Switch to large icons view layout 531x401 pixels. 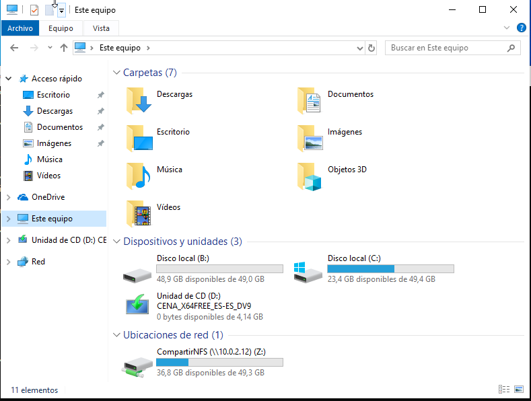point(519,390)
